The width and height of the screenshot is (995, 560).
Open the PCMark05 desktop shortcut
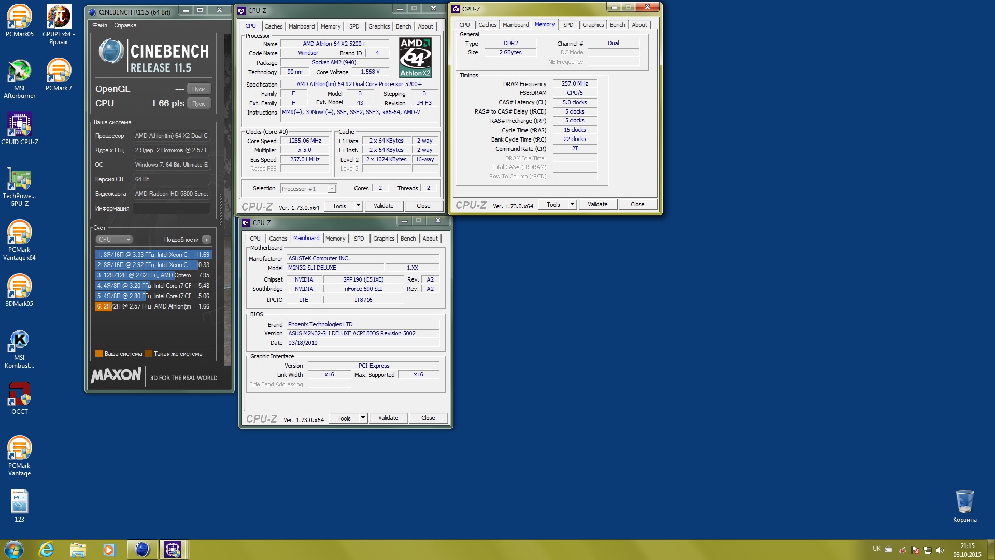[19, 21]
